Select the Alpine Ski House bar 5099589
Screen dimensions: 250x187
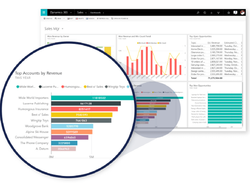coord(72,132)
